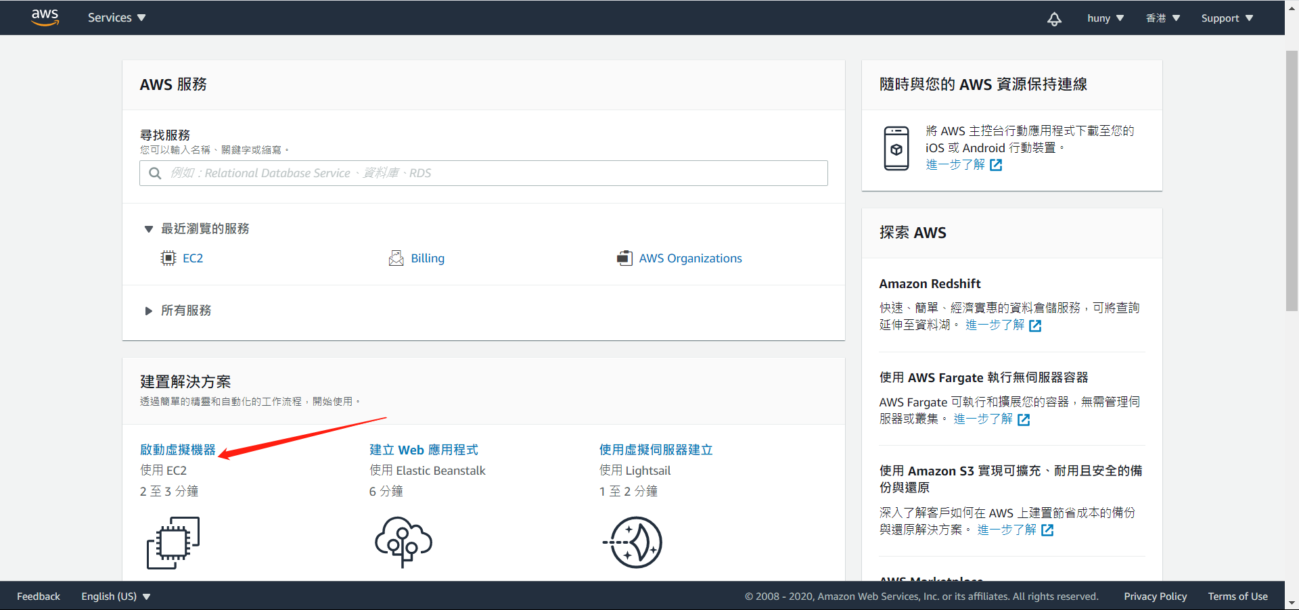
Task: Click the Amazon Redshift heading
Action: 930,284
